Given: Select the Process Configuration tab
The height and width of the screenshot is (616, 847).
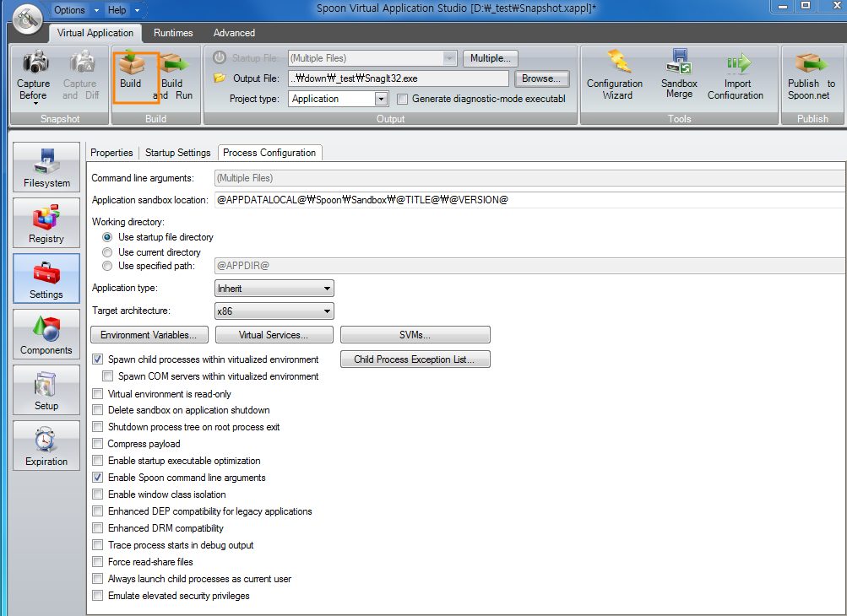Looking at the screenshot, I should [269, 153].
